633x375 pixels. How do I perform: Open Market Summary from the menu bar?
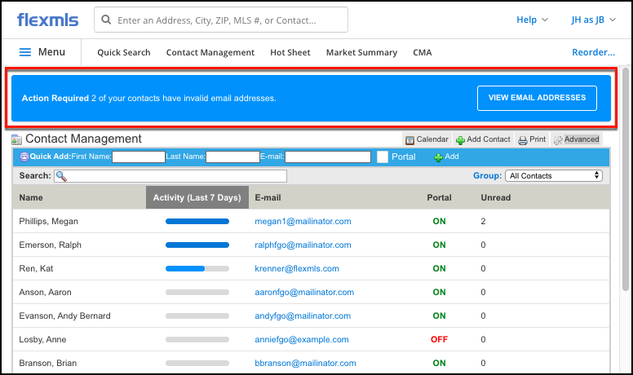(x=361, y=52)
